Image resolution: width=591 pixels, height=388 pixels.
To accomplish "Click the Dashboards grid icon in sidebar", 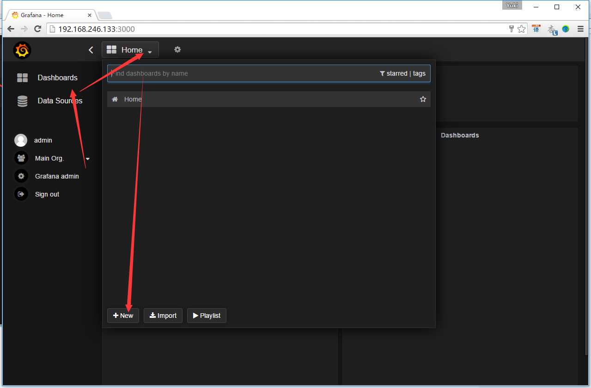I will pos(22,78).
